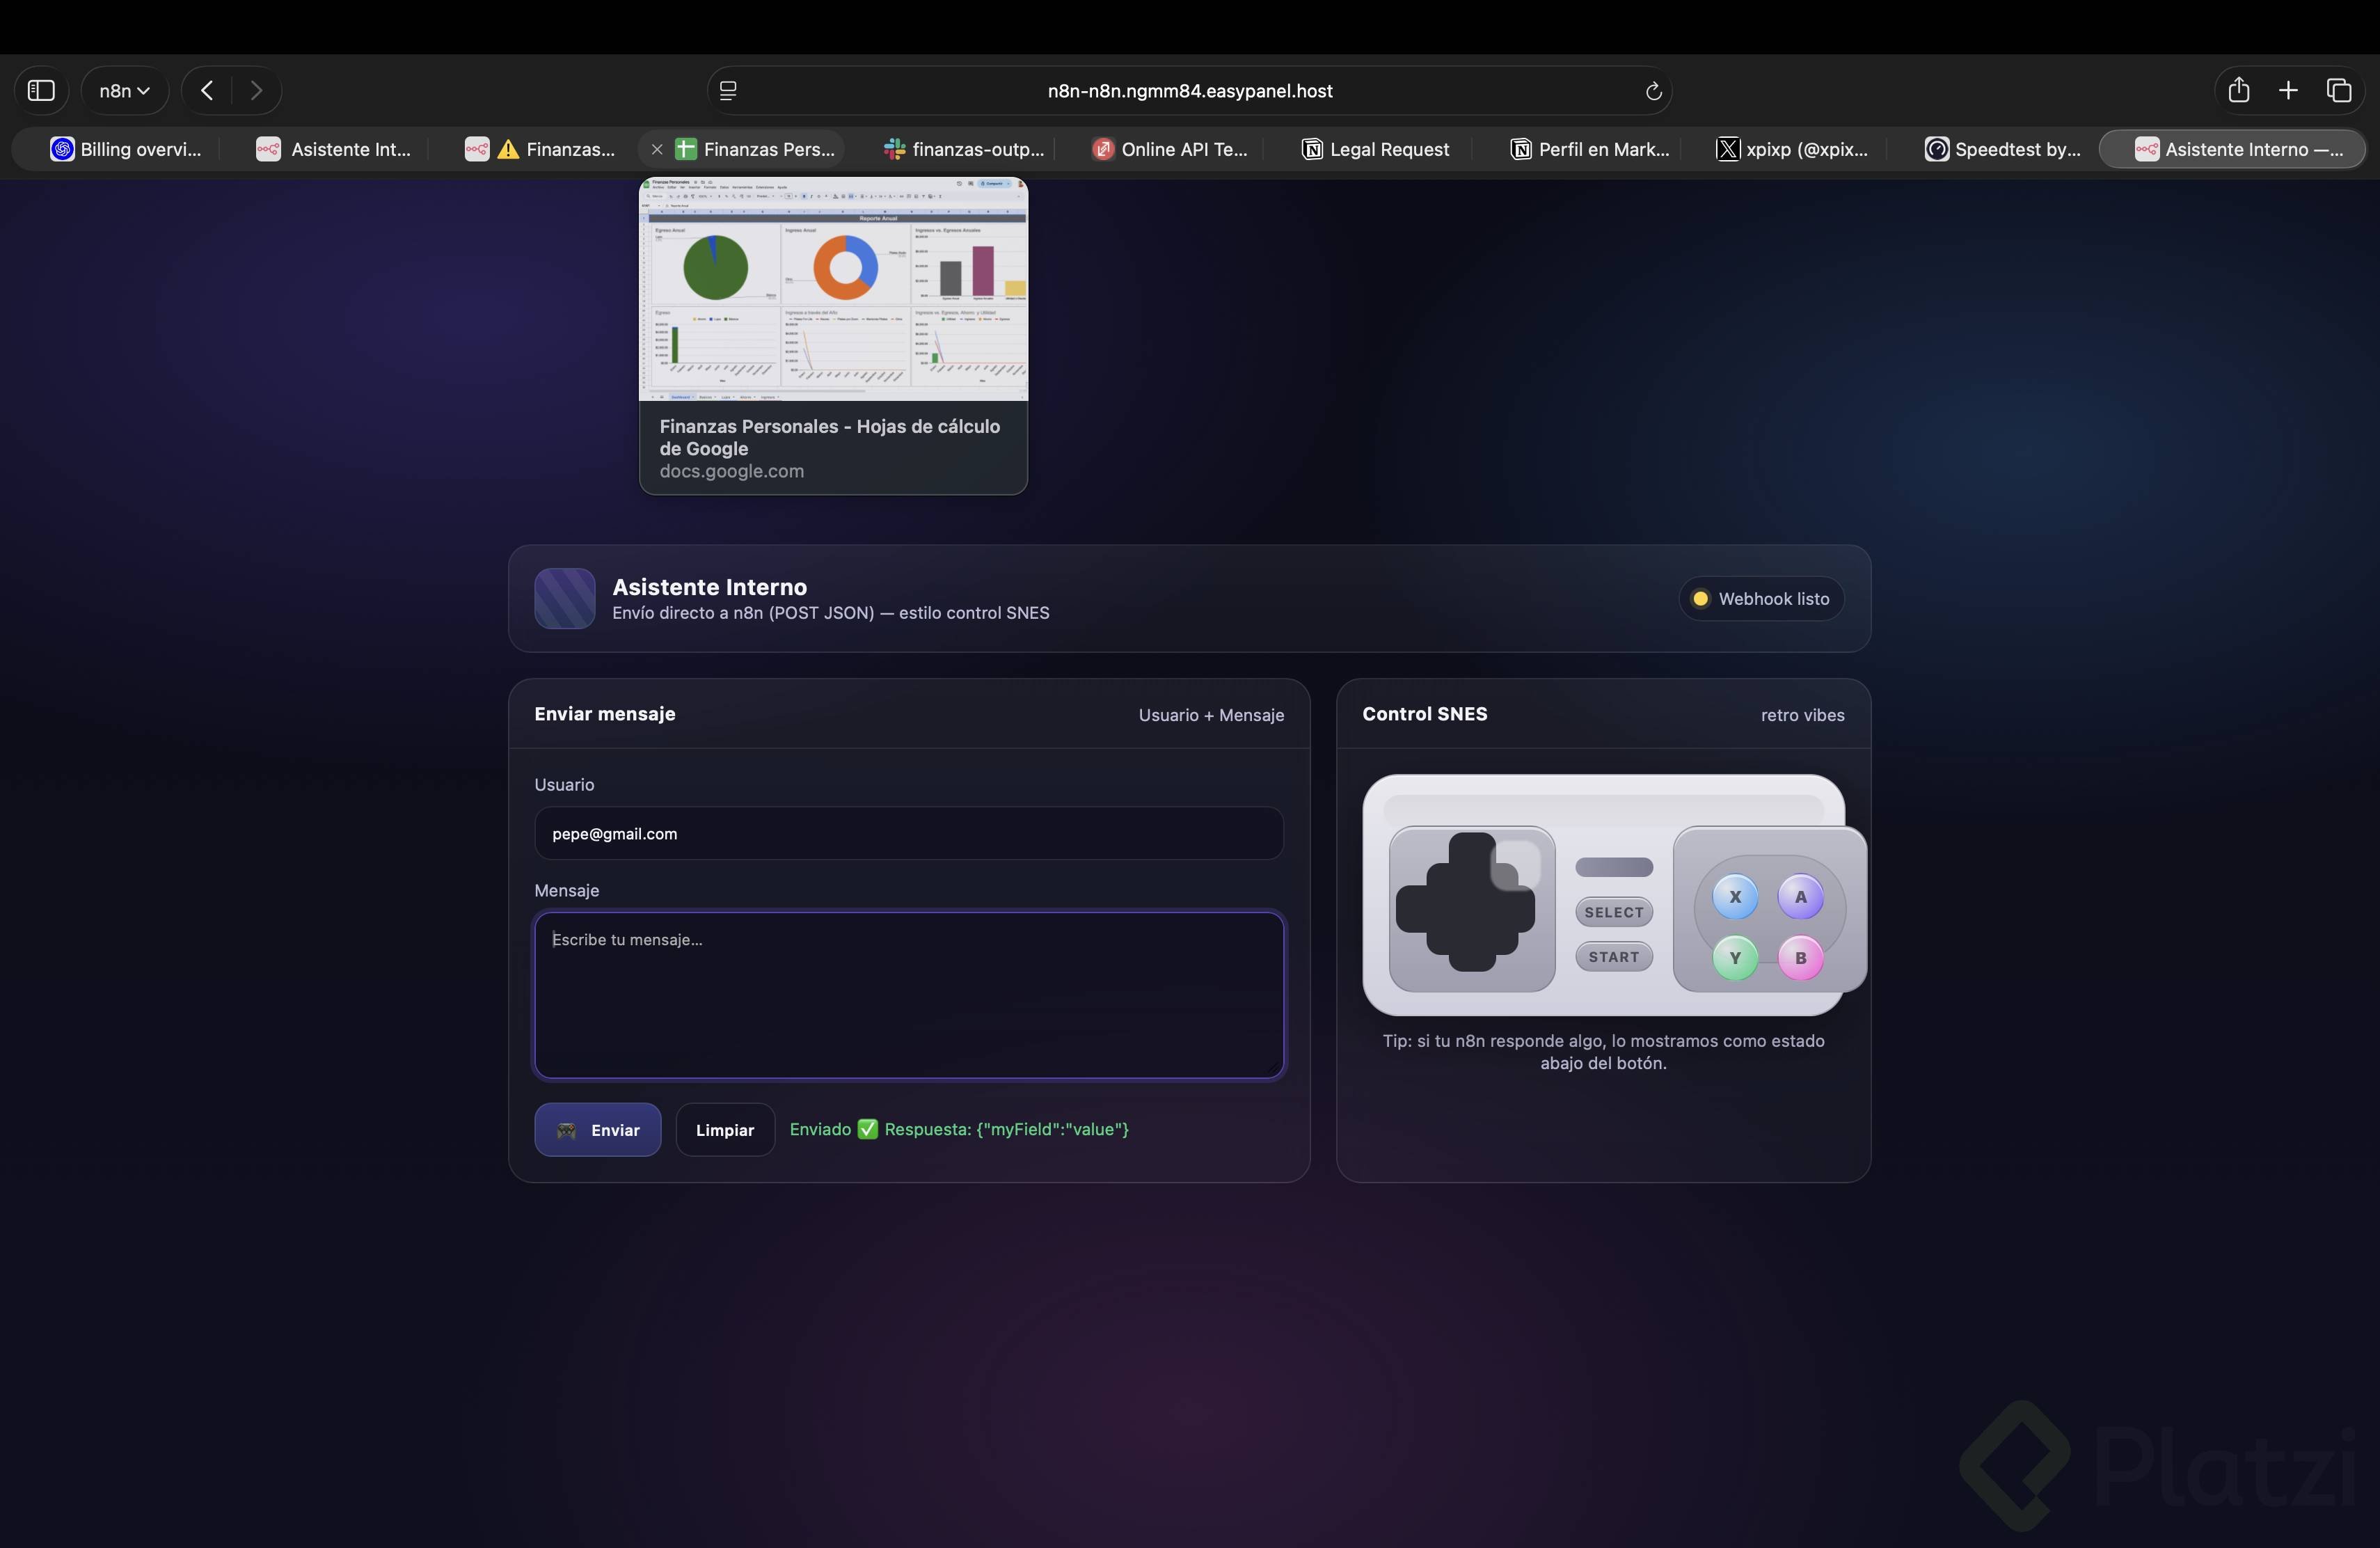Click the Finanzas Personales preview thumbnail

coord(833,290)
